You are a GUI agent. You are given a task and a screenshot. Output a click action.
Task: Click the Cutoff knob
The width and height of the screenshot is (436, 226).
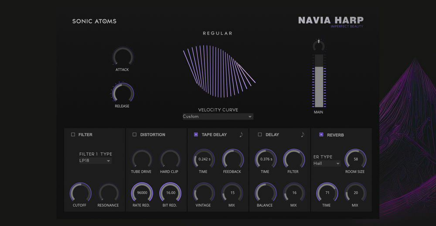(x=81, y=192)
